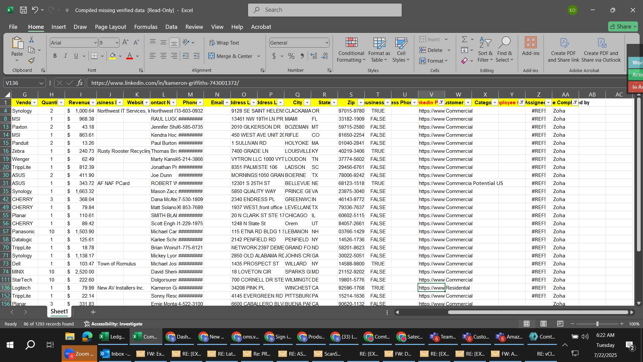Switch to Page Layout view icon
This screenshot has width=643, height=362.
pos(544,324)
